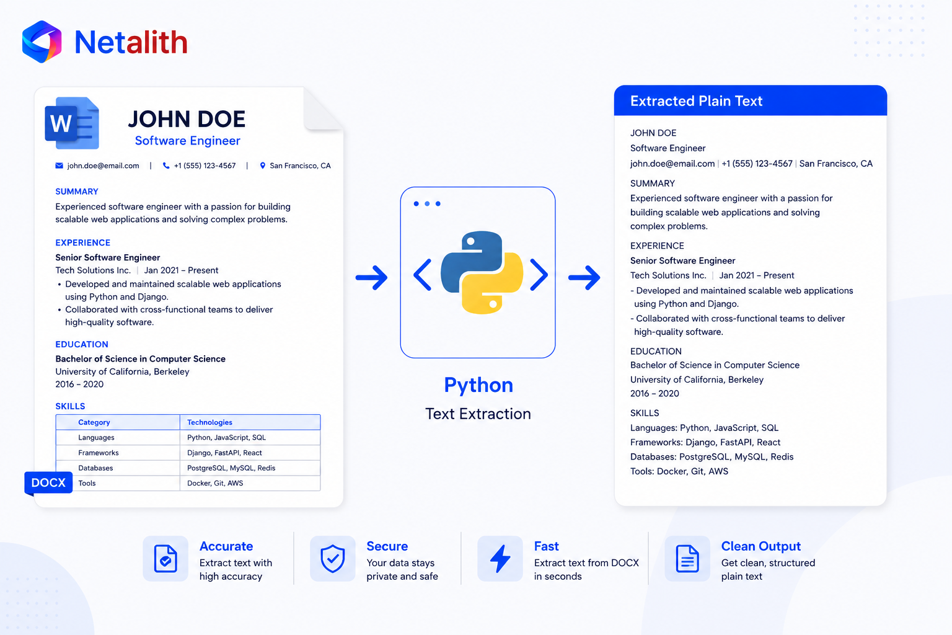Click the EDUCATION line in extracted text
Screen dimensions: 952x635
(656, 351)
